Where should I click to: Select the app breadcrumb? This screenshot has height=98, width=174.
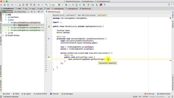coord(19,8)
